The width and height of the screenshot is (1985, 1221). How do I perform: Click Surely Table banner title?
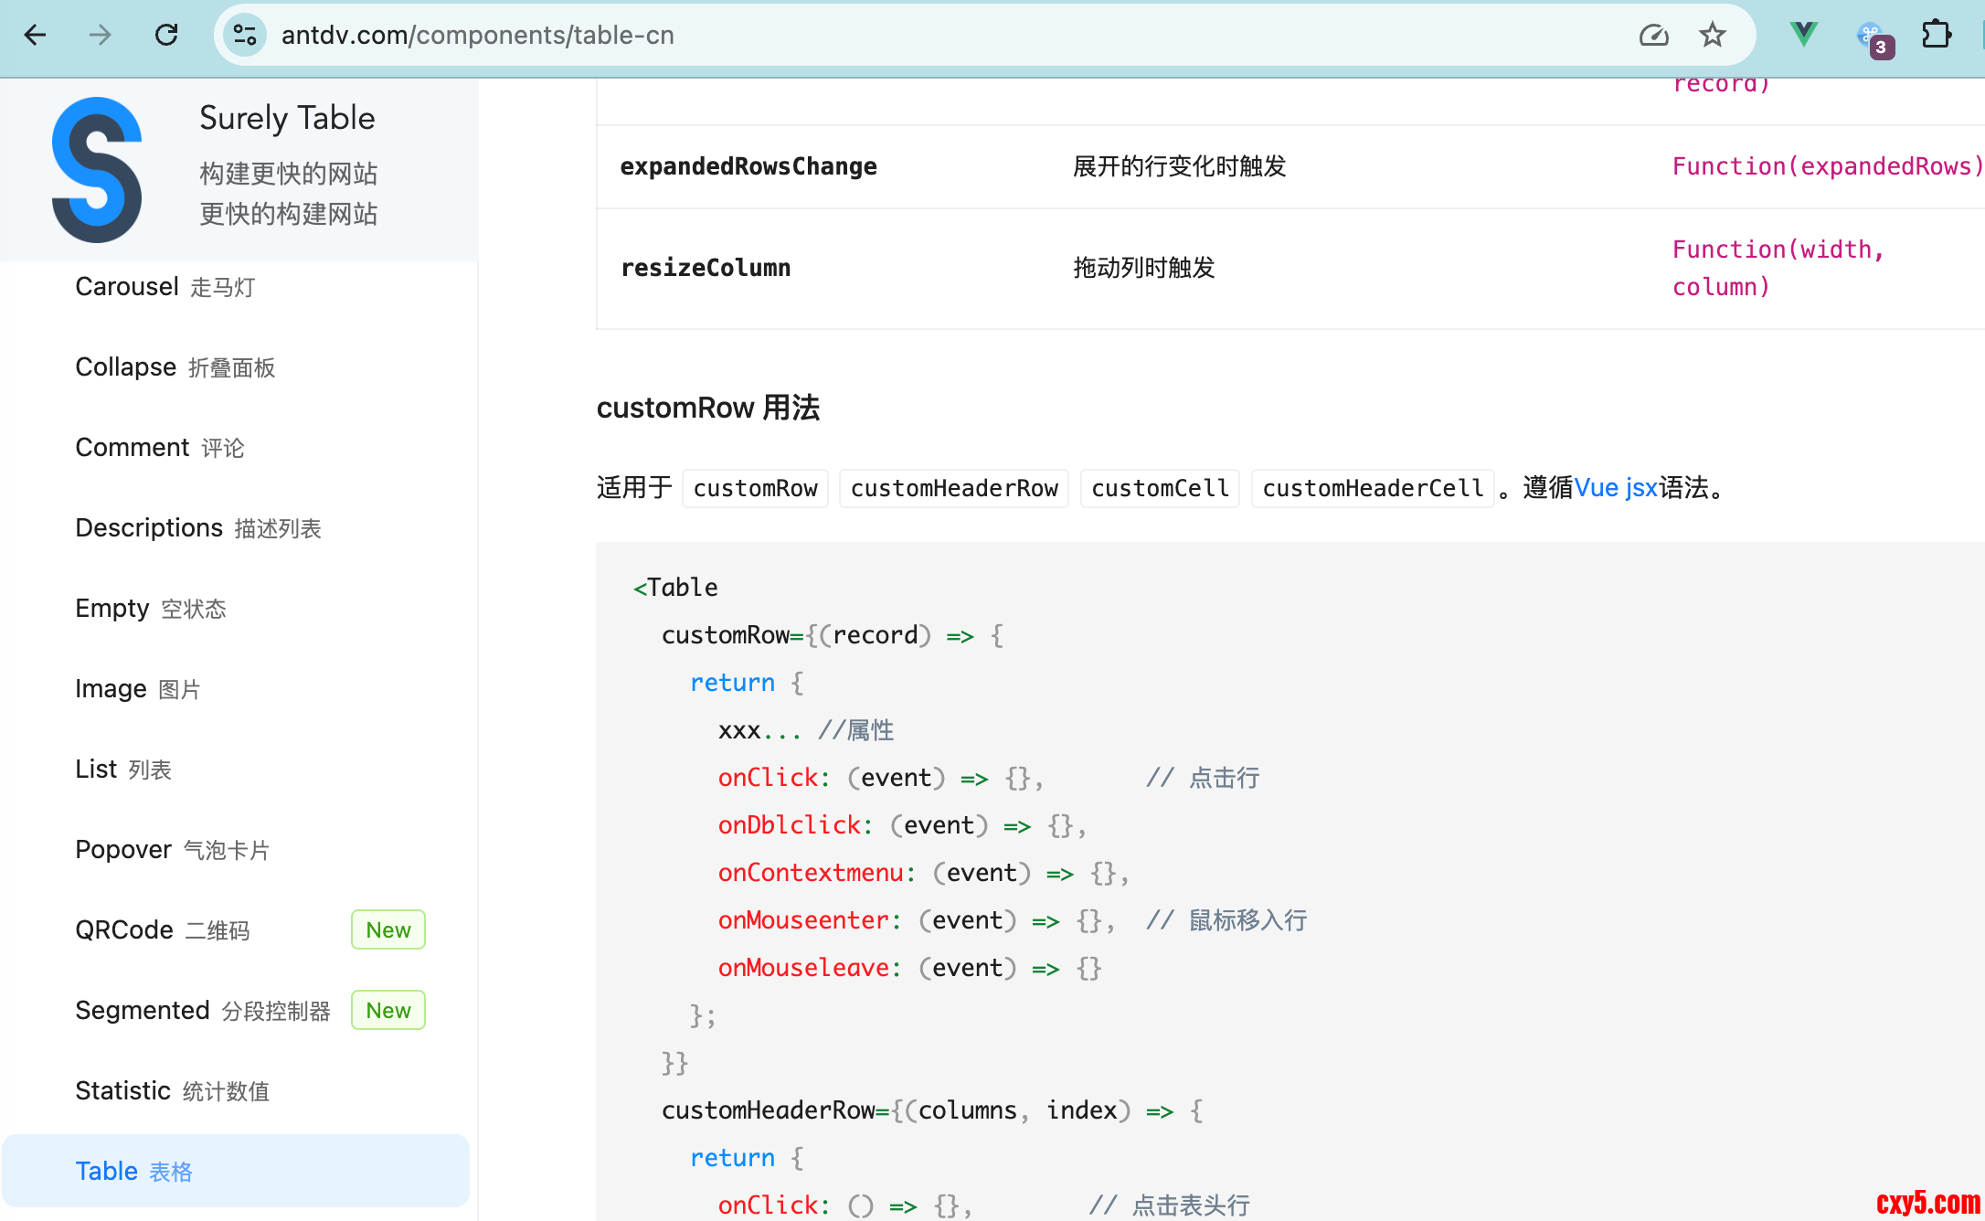pos(287,118)
